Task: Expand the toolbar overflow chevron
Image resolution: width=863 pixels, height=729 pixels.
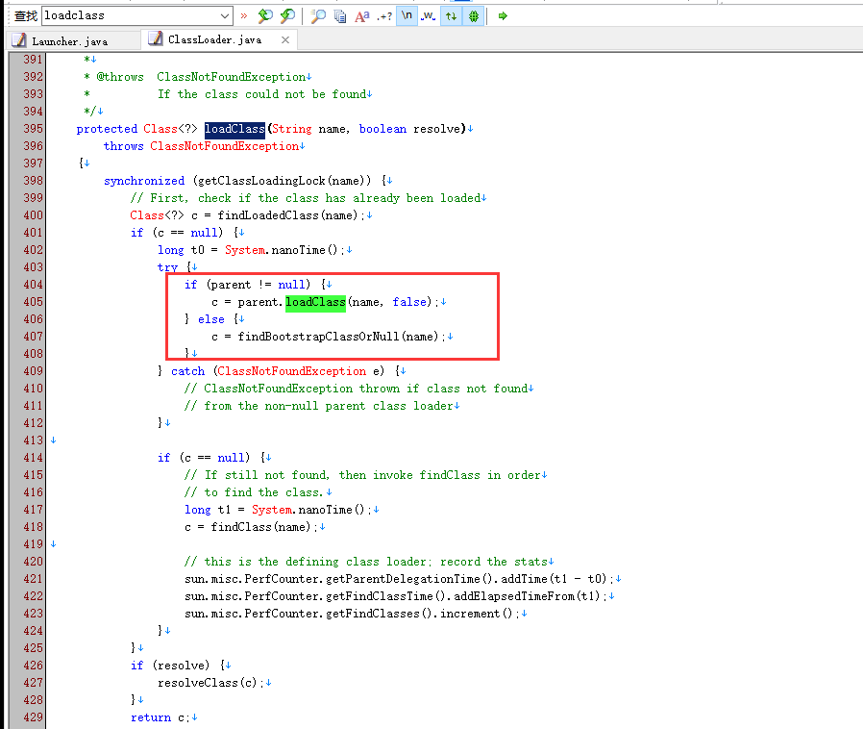Action: coord(245,14)
